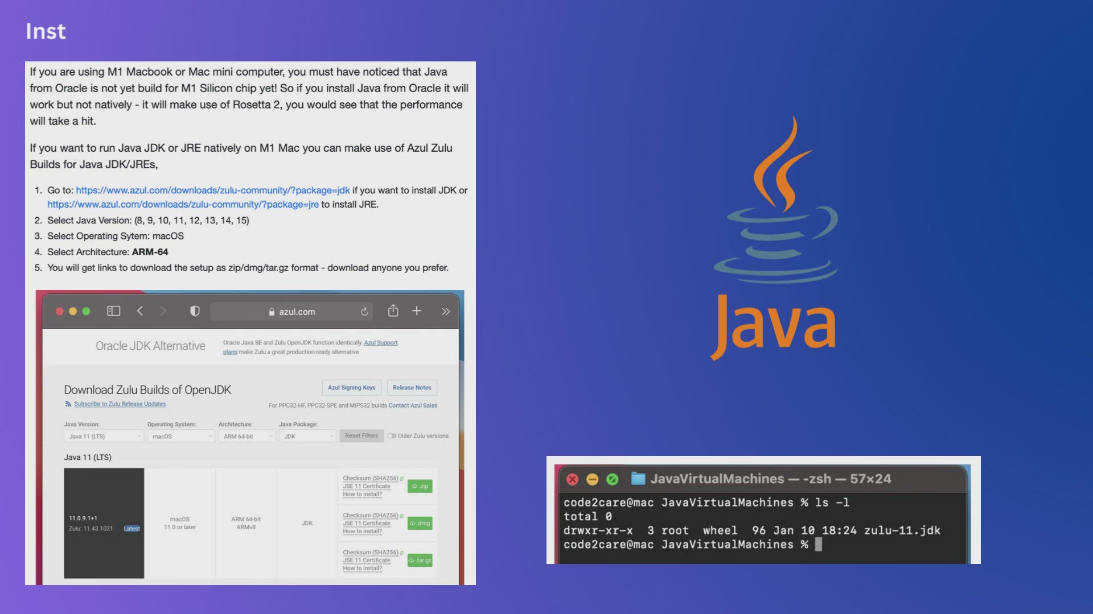Click the ARM-64 bold text in step 4
This screenshot has height=614, width=1093.
pos(150,252)
